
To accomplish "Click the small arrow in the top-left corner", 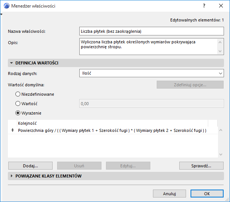I will (x=2, y=14).
